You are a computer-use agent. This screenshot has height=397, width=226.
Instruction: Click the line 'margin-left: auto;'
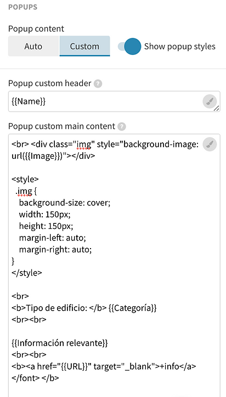pos(53,238)
